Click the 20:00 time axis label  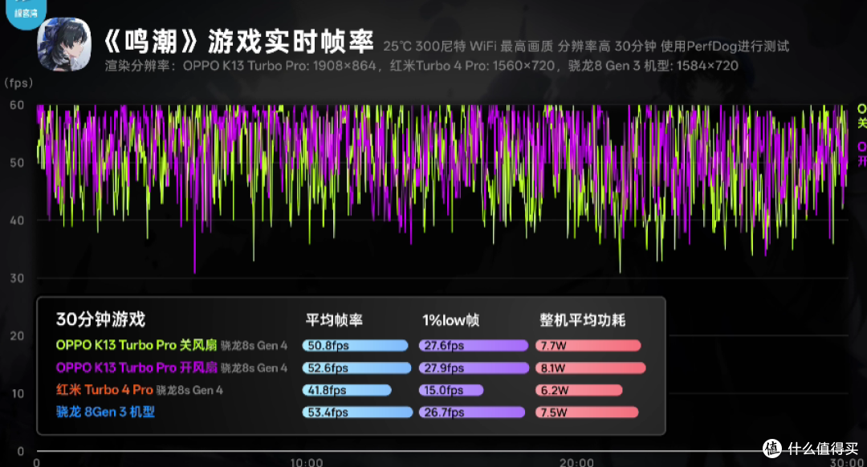576,462
